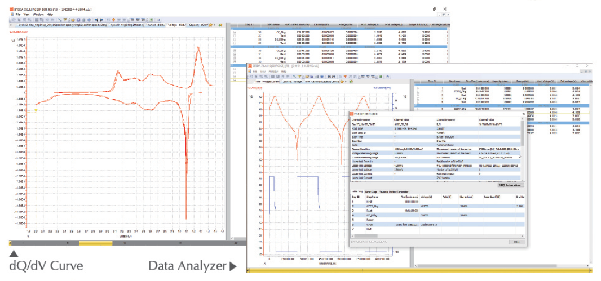The height and width of the screenshot is (281, 601).
Task: Click the left tab-scroll arrow in the dQ/dV window
Action: pos(10,25)
